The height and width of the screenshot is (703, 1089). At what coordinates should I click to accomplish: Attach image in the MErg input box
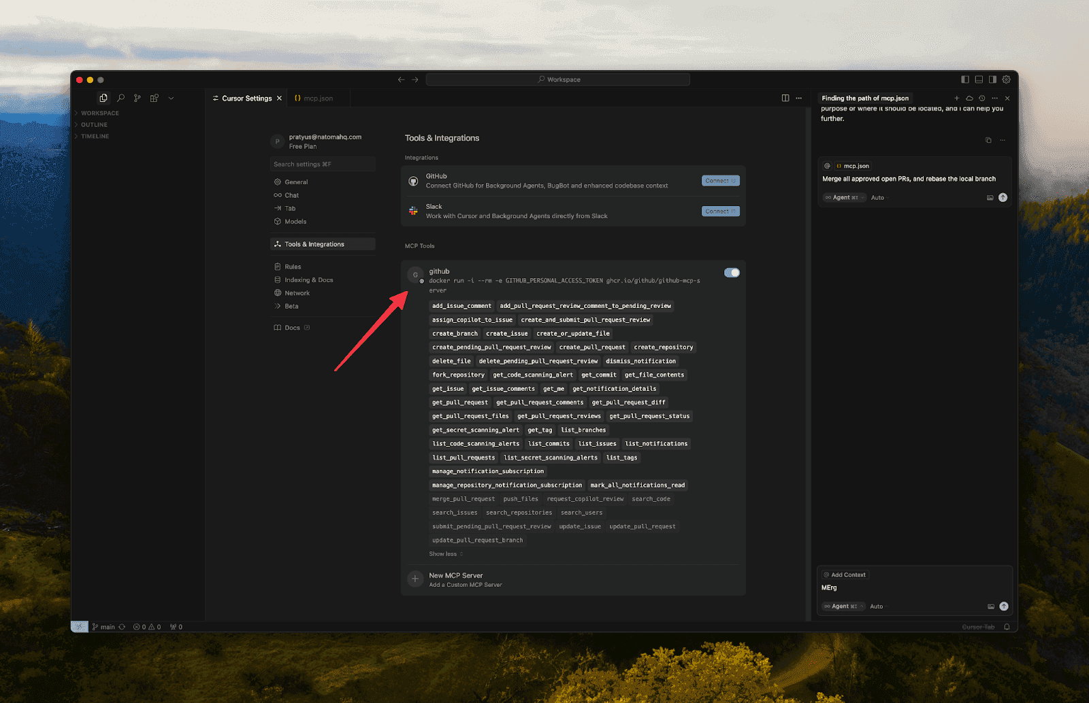[991, 606]
